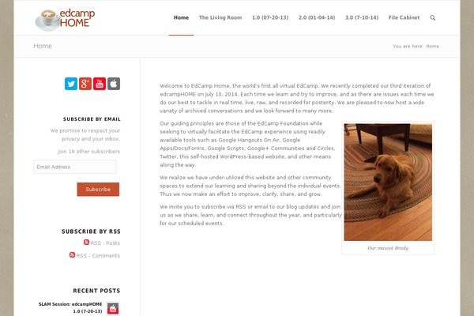Open The Living Room menu item
Image resolution: width=474 pixels, height=316 pixels.
(x=220, y=17)
